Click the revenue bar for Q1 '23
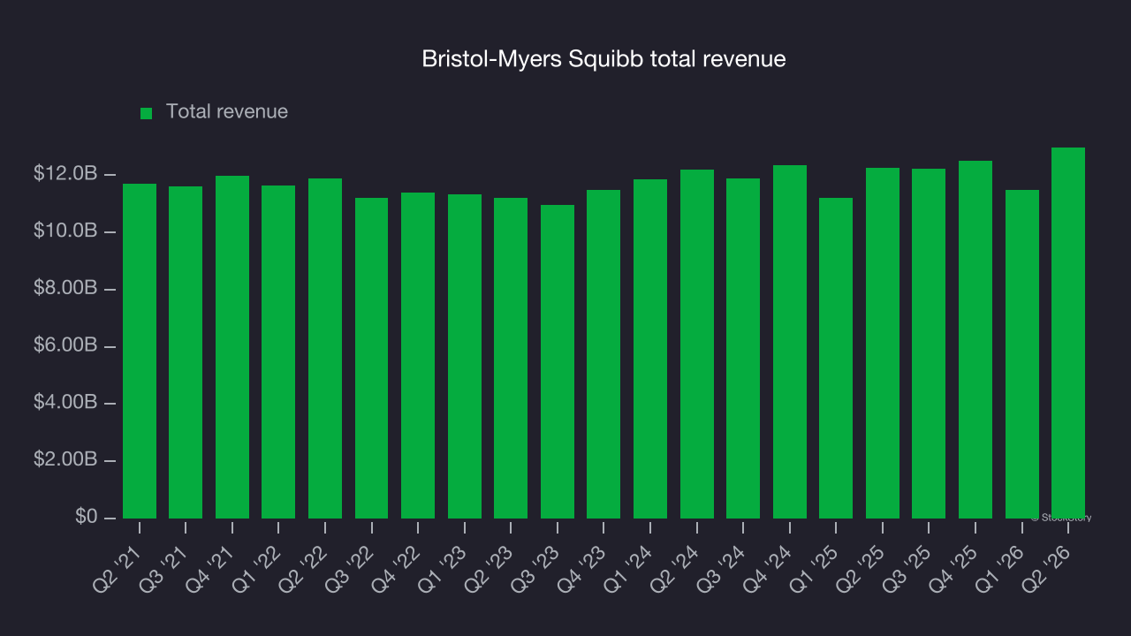1131x636 pixels. [x=465, y=356]
